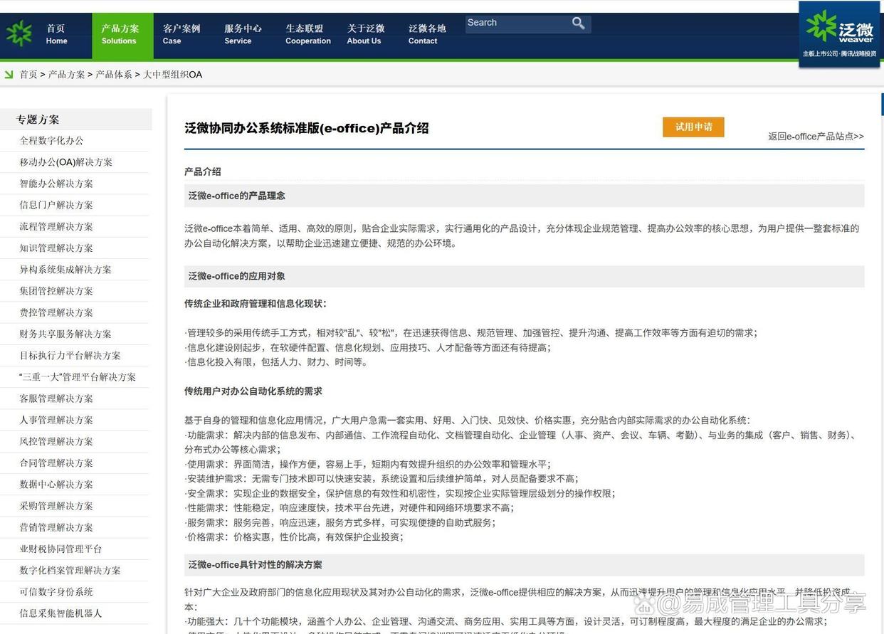This screenshot has width=884, height=634.
Task: Open 信息门户解决方案 in sidebar
Action: click(56, 205)
